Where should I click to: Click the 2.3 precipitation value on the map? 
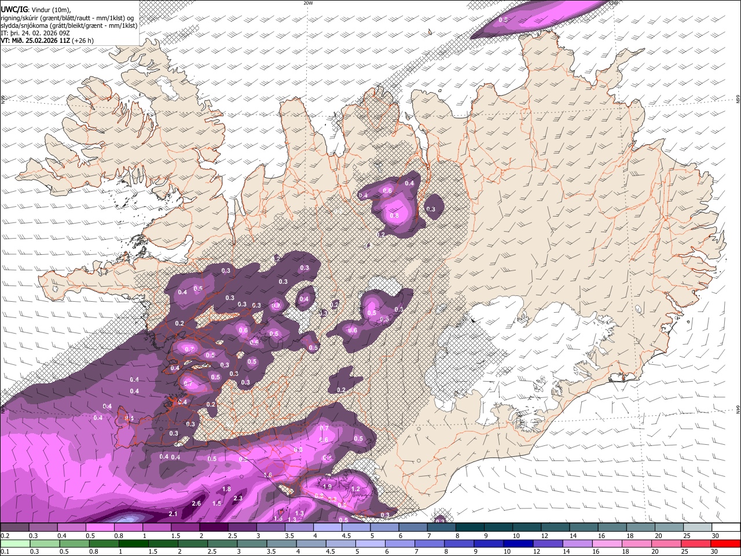[237, 498]
